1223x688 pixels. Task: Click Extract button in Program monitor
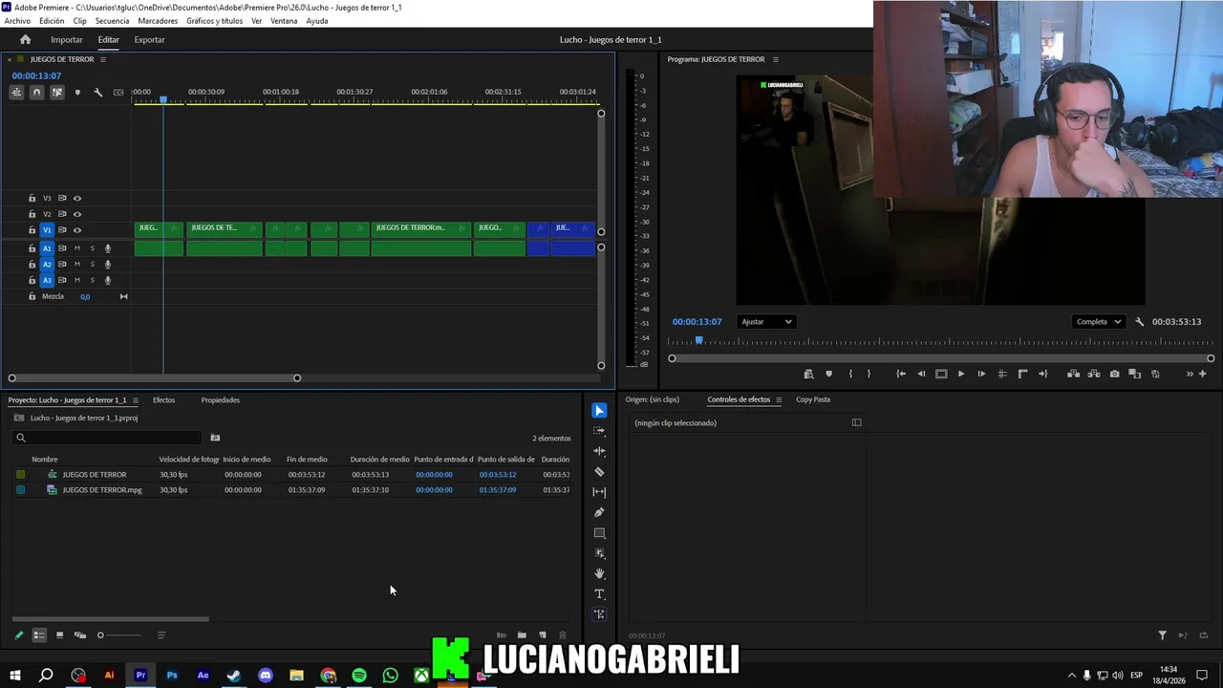click(x=1094, y=374)
